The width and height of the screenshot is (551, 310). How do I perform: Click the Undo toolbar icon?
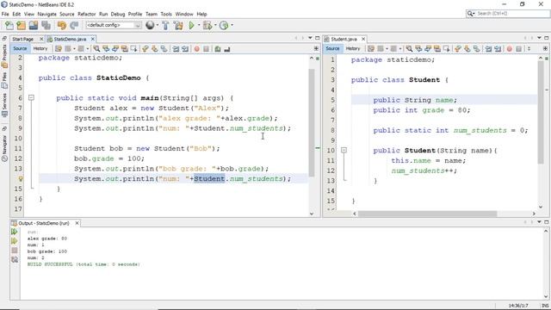61,25
